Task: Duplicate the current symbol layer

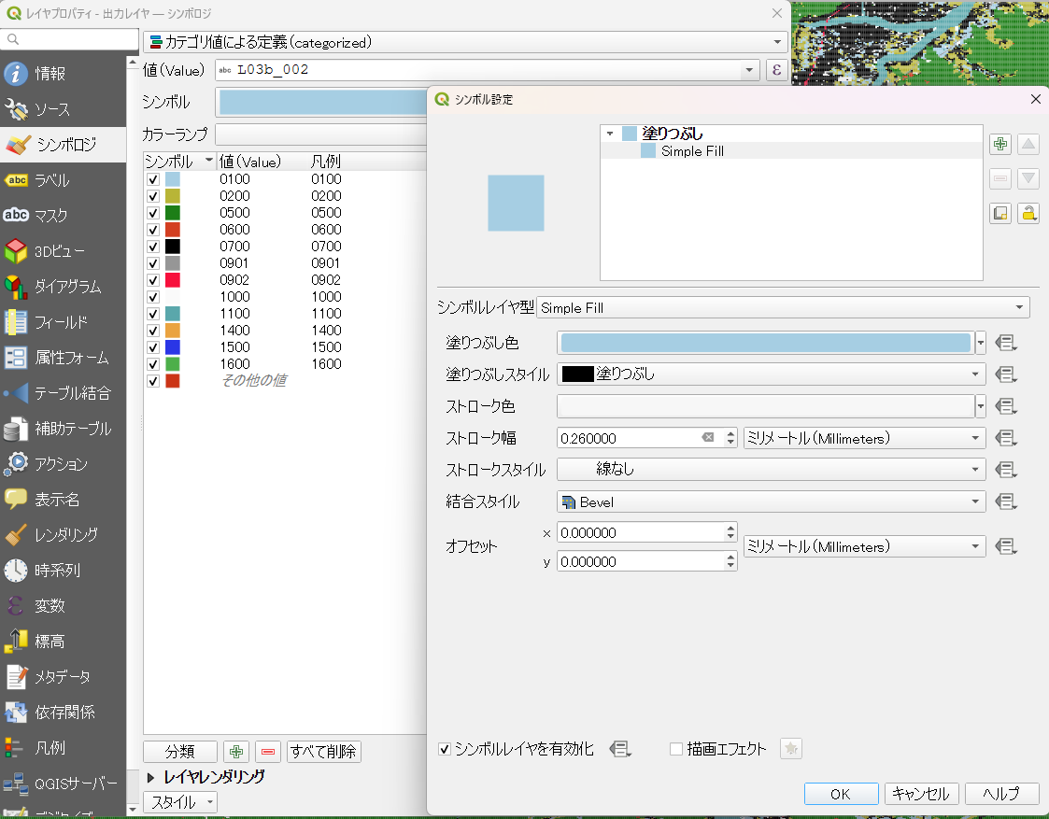Action: pos(1000,213)
